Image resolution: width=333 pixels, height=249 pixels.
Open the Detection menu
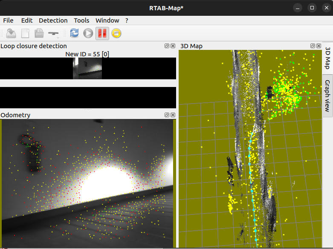point(53,20)
